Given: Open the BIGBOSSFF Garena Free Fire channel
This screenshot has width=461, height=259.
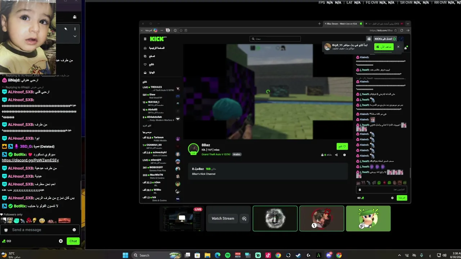Looking at the screenshot, I should point(161,169).
